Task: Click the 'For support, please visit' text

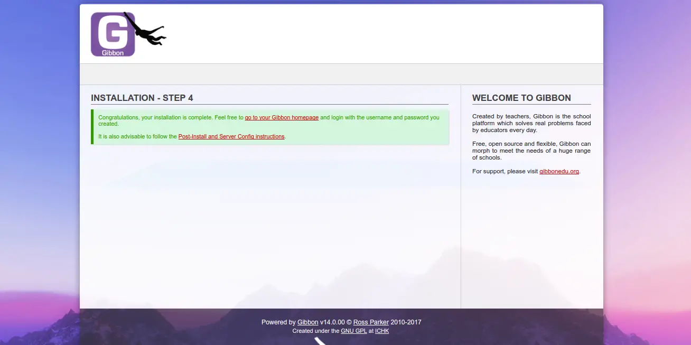Action: coord(505,171)
